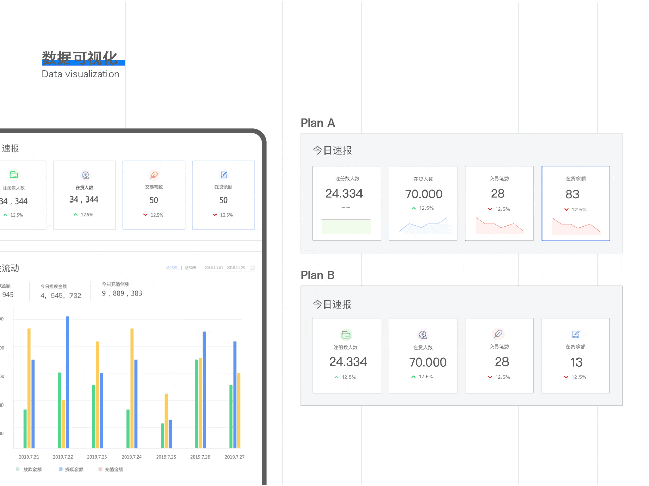Click green up arrow in tablet 在贷人数 card
649x486 pixels.
click(75, 215)
